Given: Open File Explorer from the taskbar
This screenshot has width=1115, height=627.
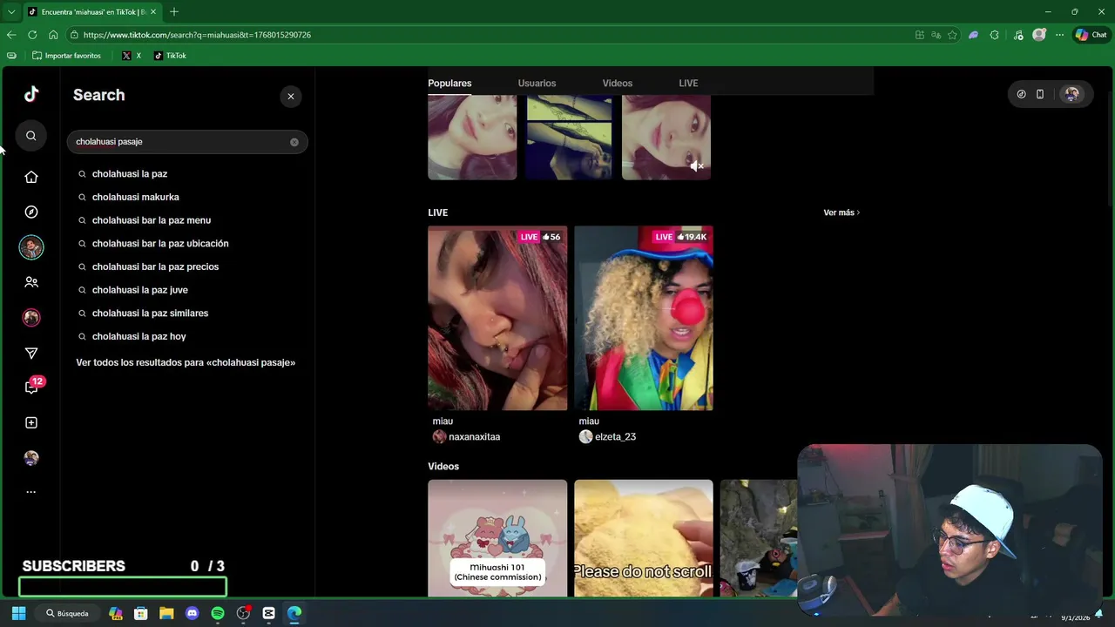Looking at the screenshot, I should tap(166, 613).
